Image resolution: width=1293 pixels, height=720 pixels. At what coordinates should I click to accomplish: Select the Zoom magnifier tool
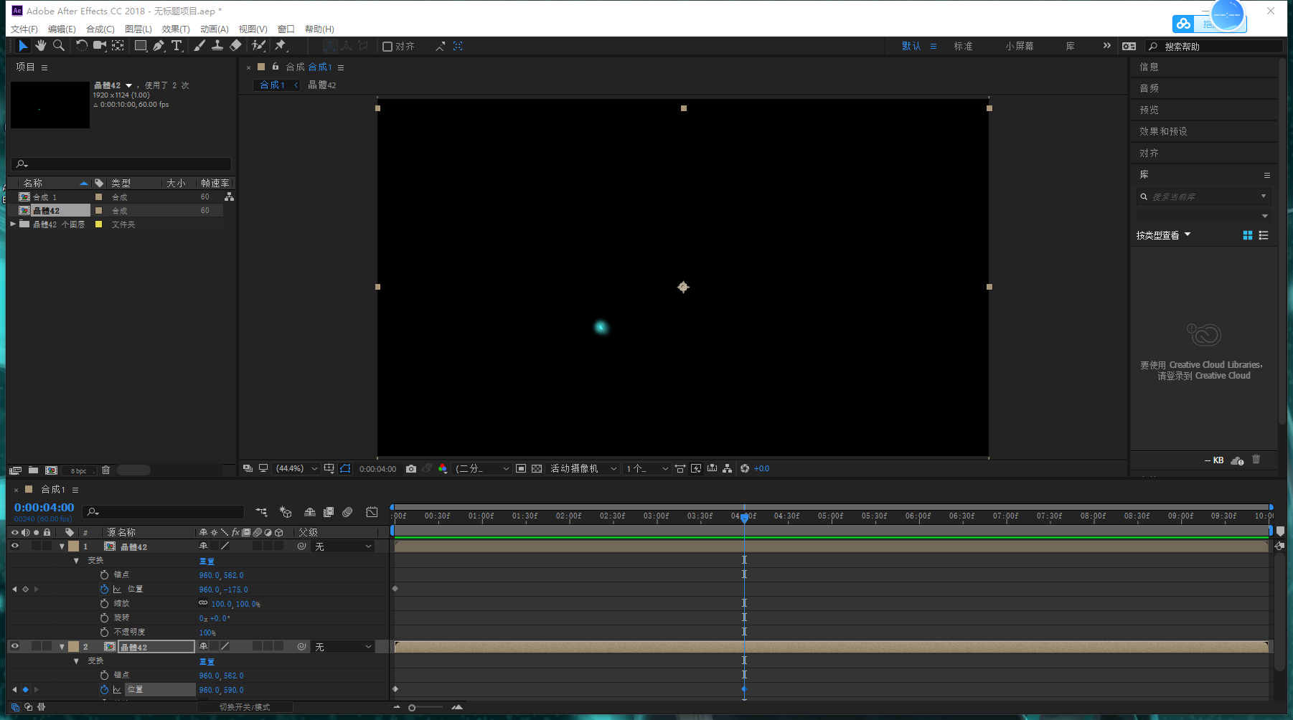59,46
